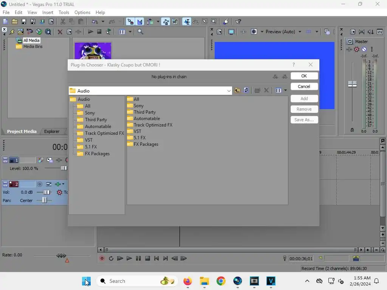Viewport: 387px width, 290px height.
Task: Click the dialog help question mark
Action: 293,65
